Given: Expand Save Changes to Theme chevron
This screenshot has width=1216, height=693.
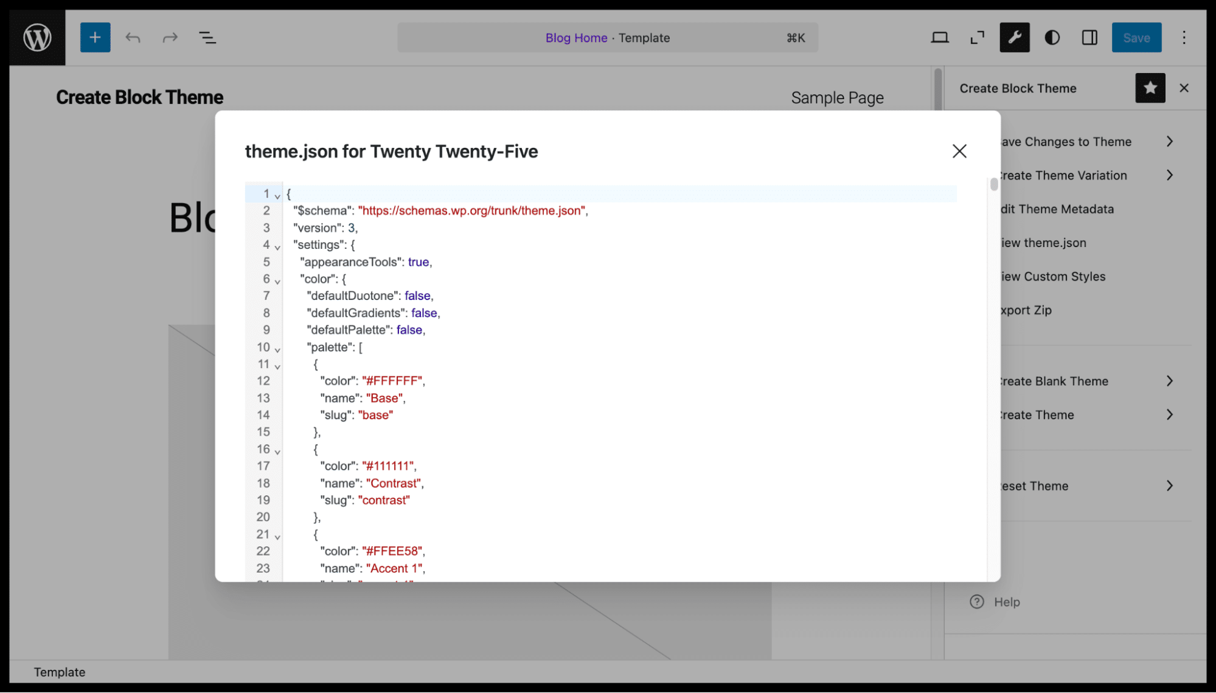Looking at the screenshot, I should pos(1169,141).
